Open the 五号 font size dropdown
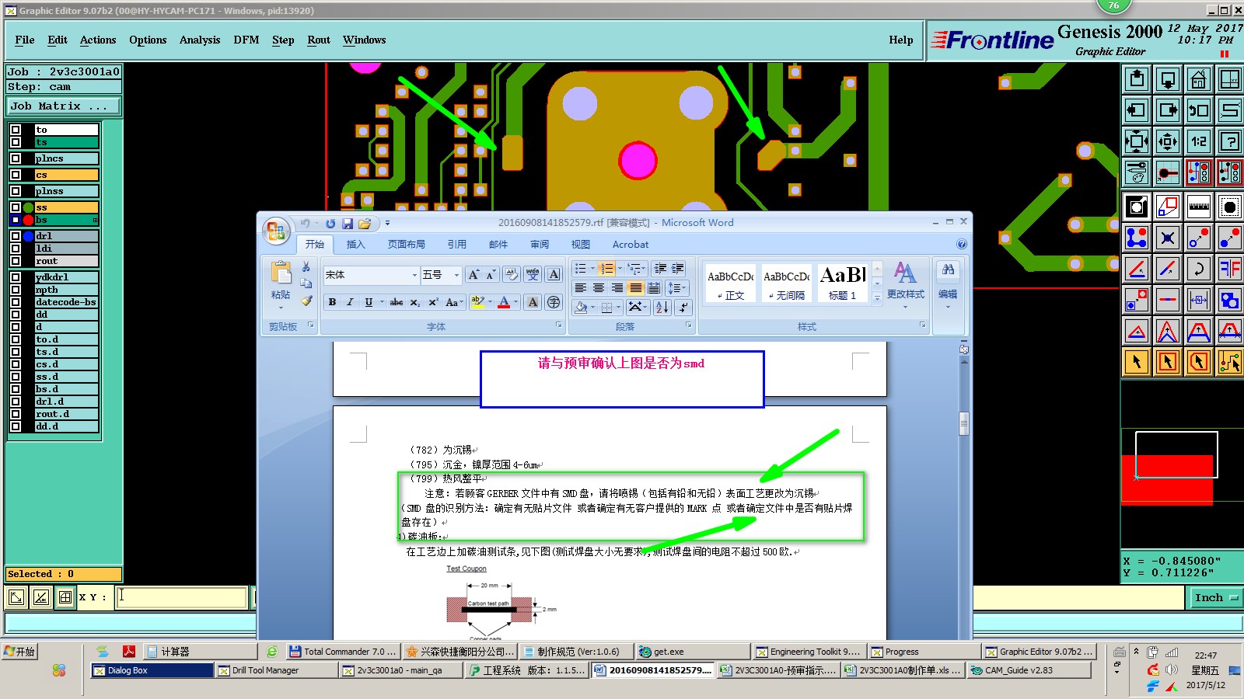1244x699 pixels. (x=456, y=275)
